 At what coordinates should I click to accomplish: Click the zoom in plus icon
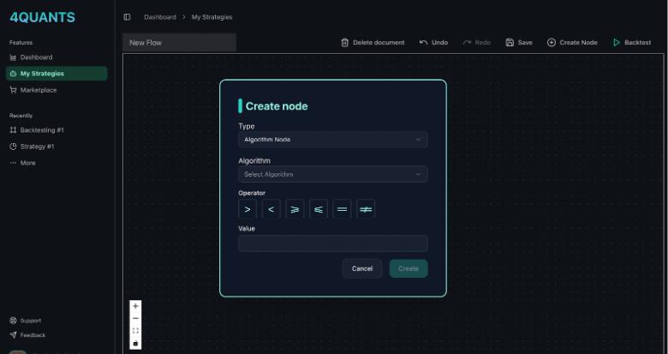tap(135, 306)
